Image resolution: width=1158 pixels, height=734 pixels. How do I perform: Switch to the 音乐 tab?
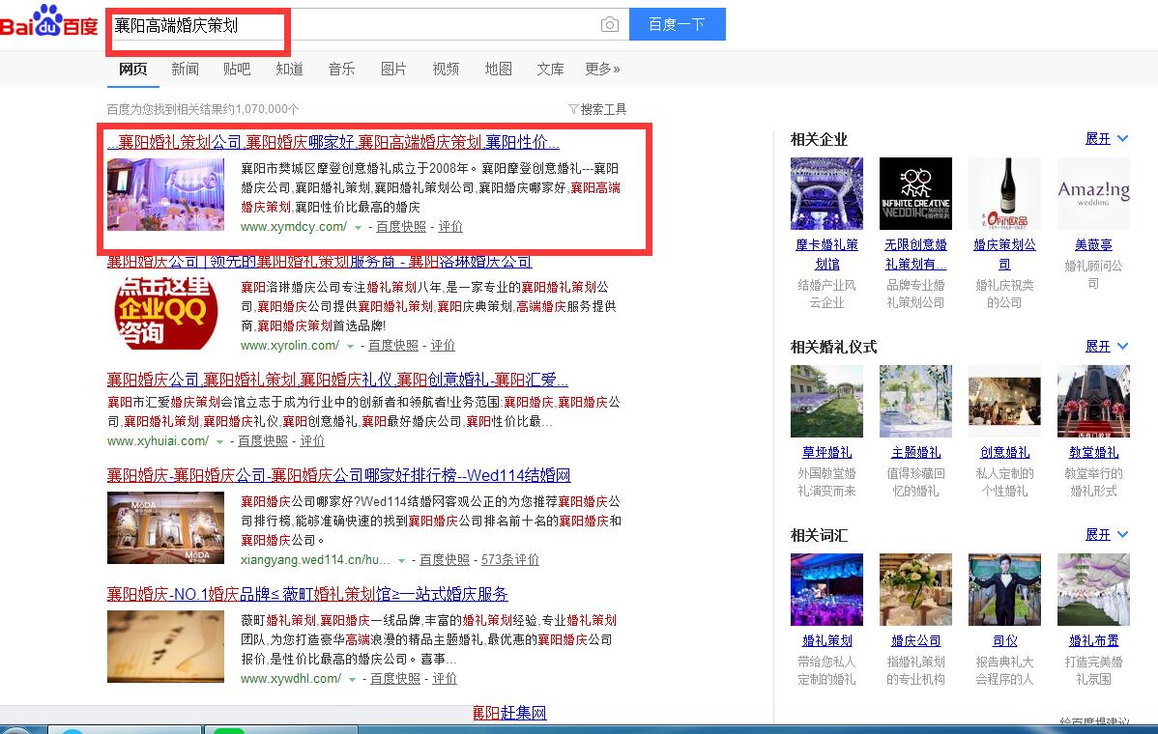pyautogui.click(x=341, y=69)
